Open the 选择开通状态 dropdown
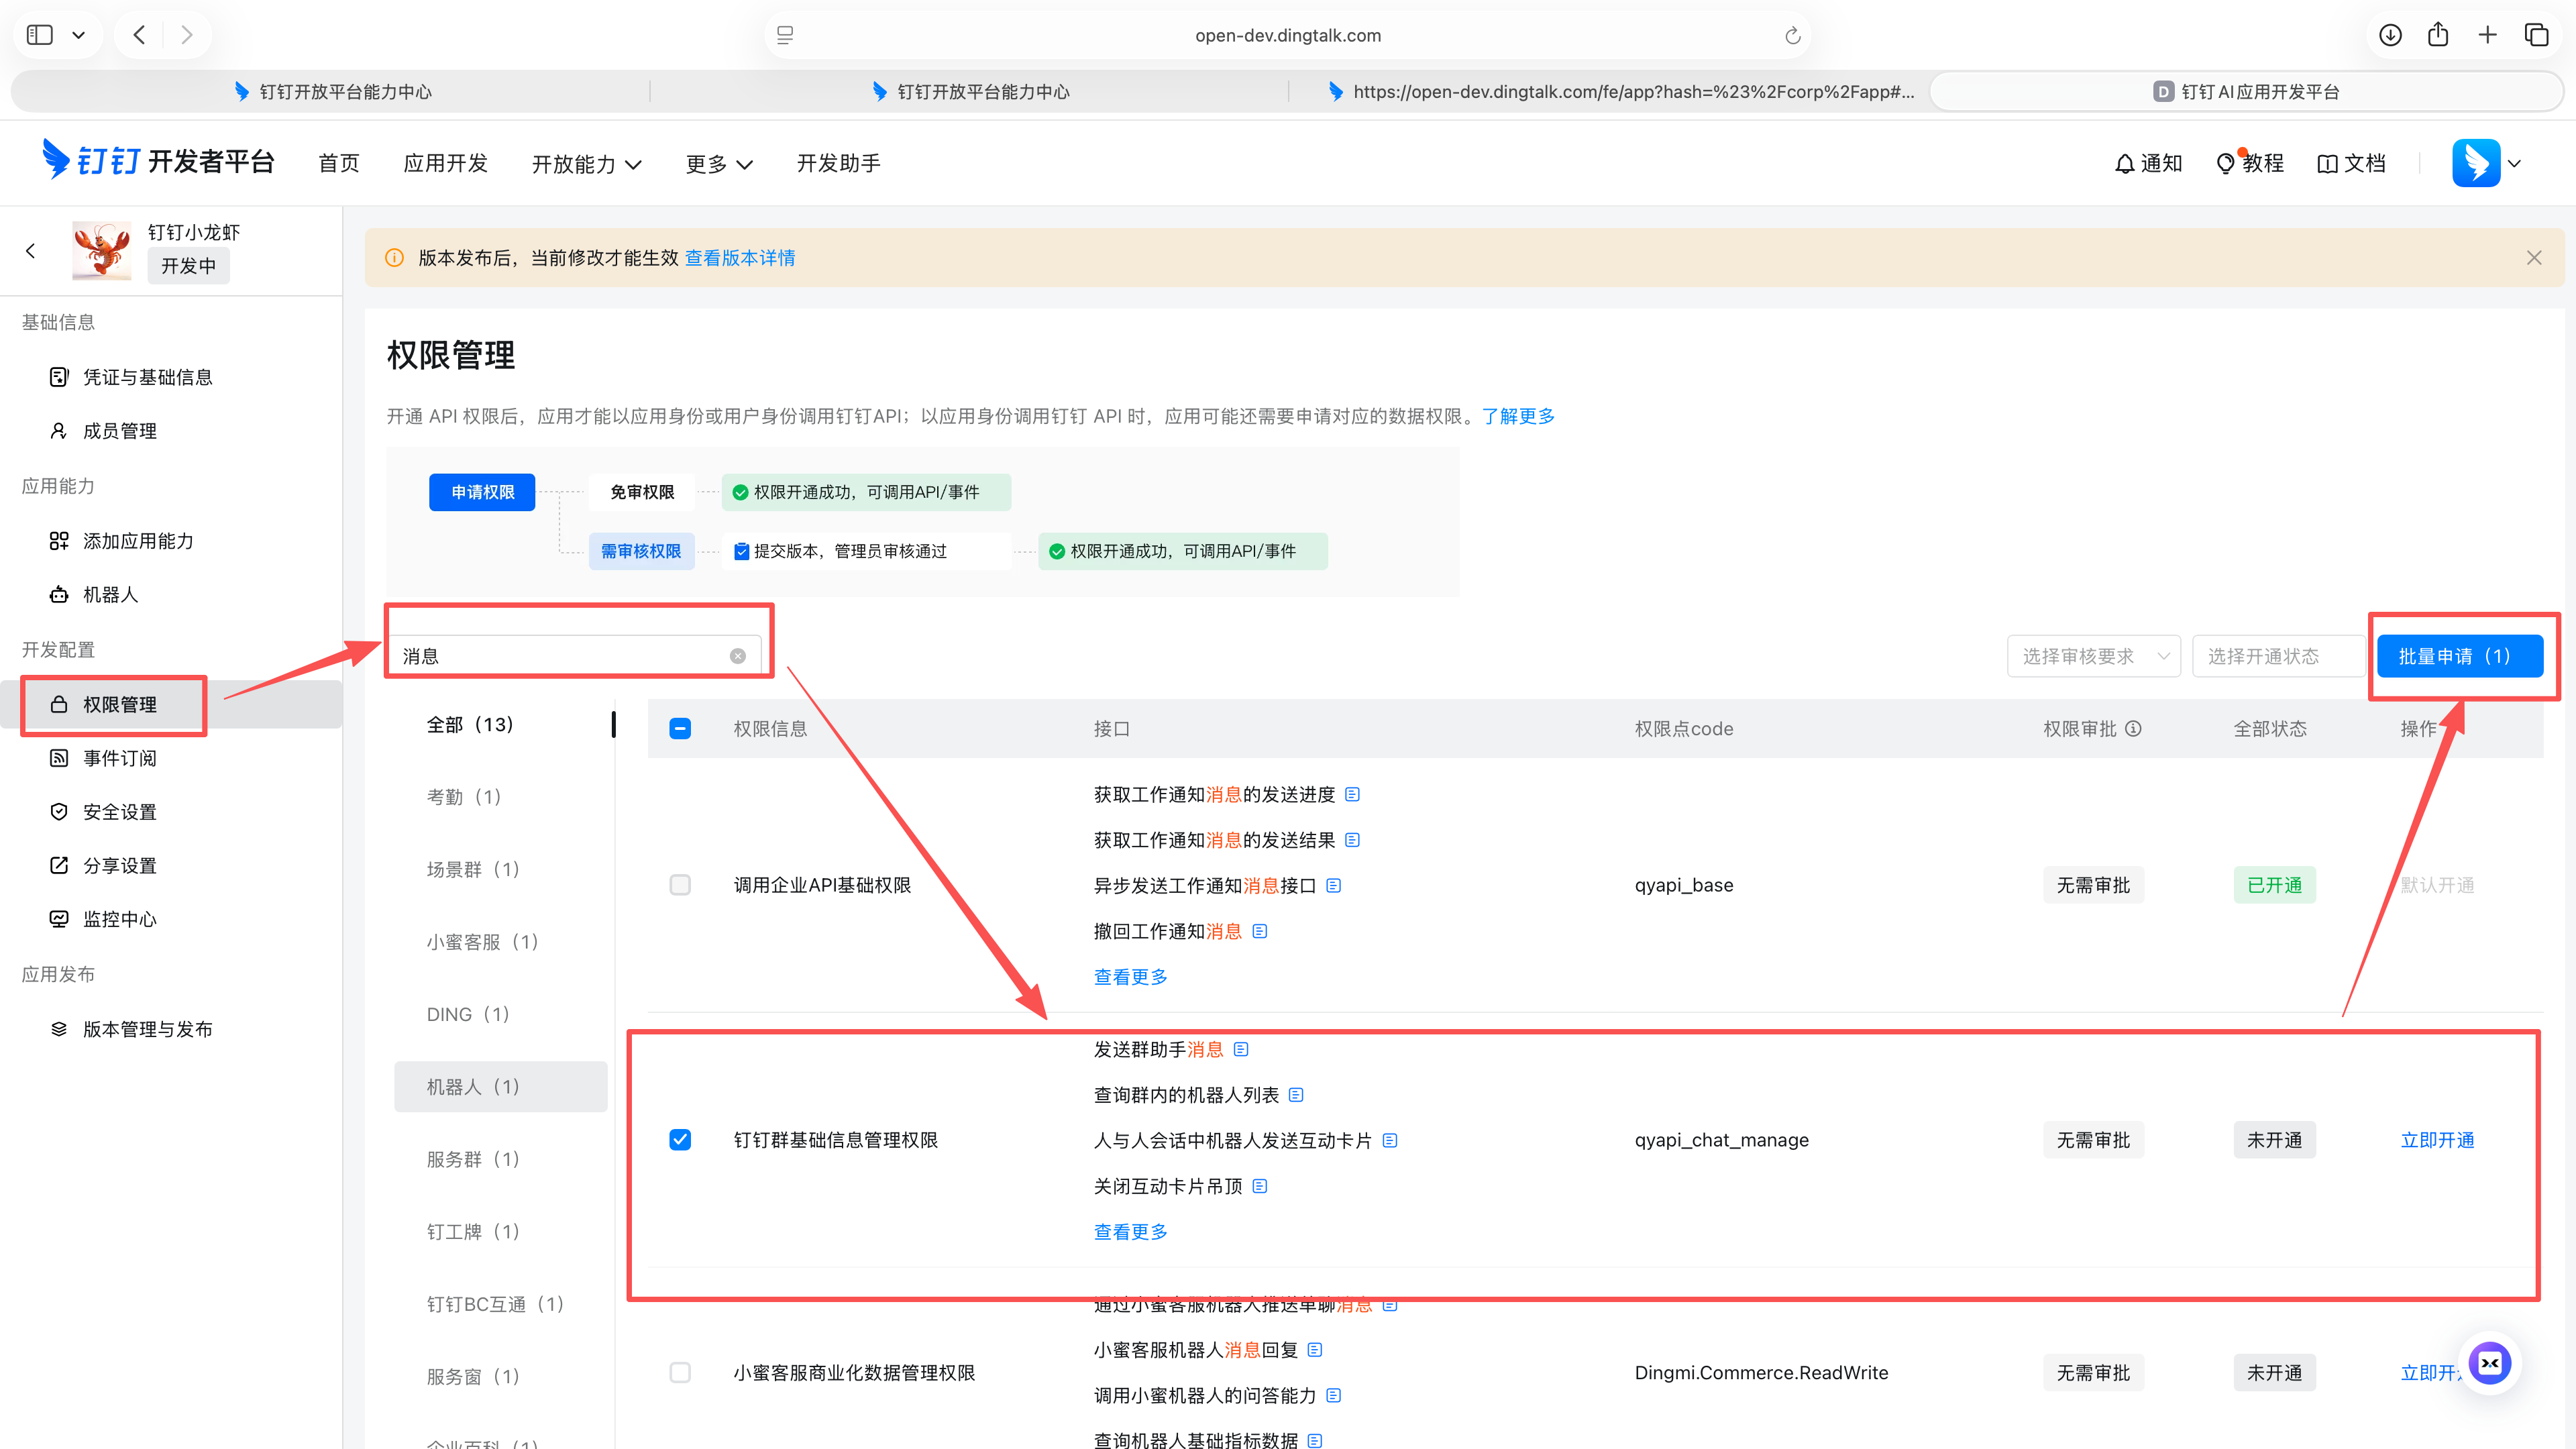2576x1449 pixels. coord(2278,656)
